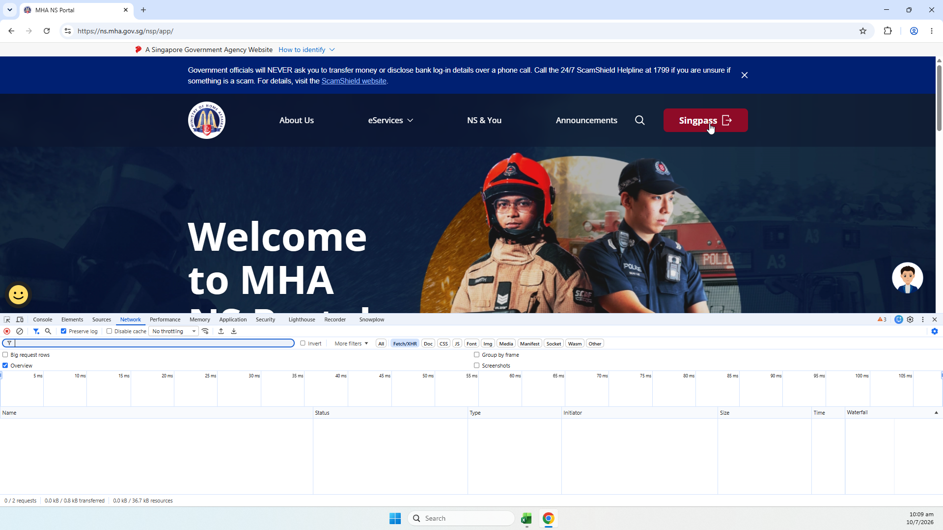Screen dimensions: 943x530
Task: Open the DevTools settings gear icon
Action: 910,319
